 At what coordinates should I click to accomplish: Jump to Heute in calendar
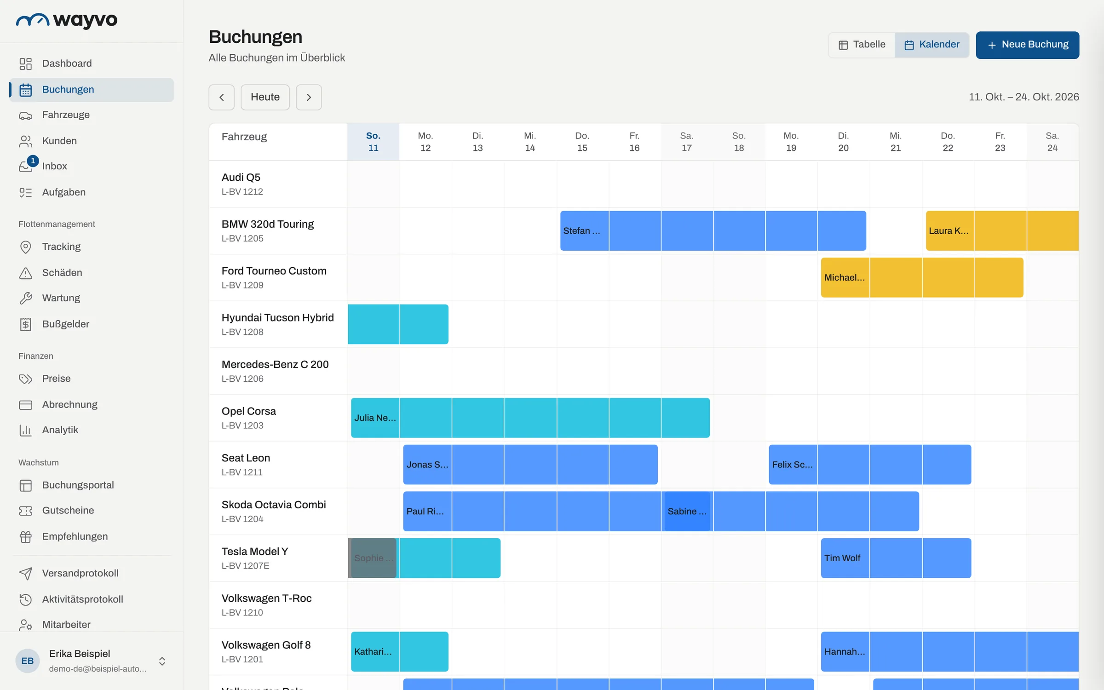click(265, 97)
